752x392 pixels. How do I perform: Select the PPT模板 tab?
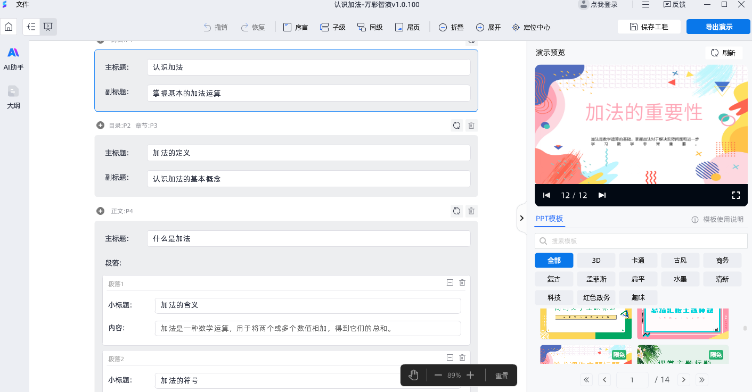(x=550, y=219)
